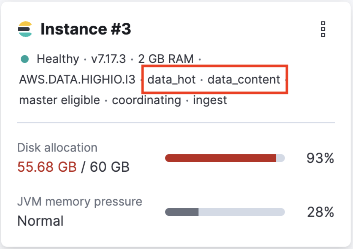Select the data_hot role tag
The height and width of the screenshot is (249, 353).
point(171,79)
